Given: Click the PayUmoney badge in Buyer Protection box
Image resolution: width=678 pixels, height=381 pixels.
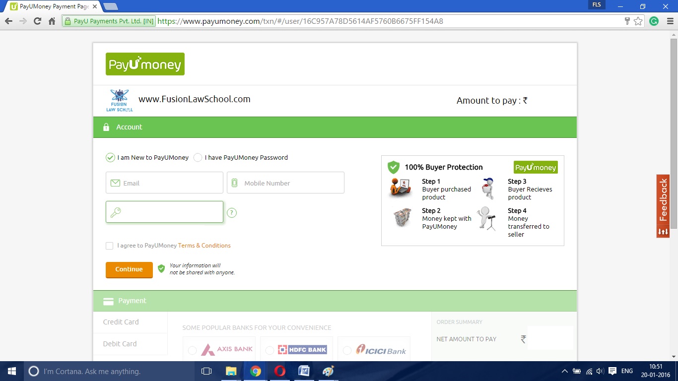Looking at the screenshot, I should pyautogui.click(x=536, y=167).
